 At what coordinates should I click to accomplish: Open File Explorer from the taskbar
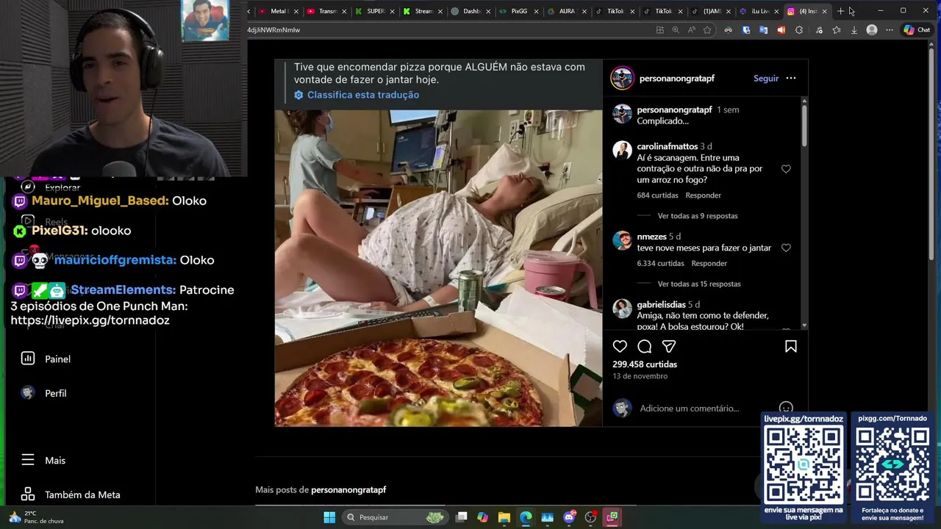pos(504,517)
